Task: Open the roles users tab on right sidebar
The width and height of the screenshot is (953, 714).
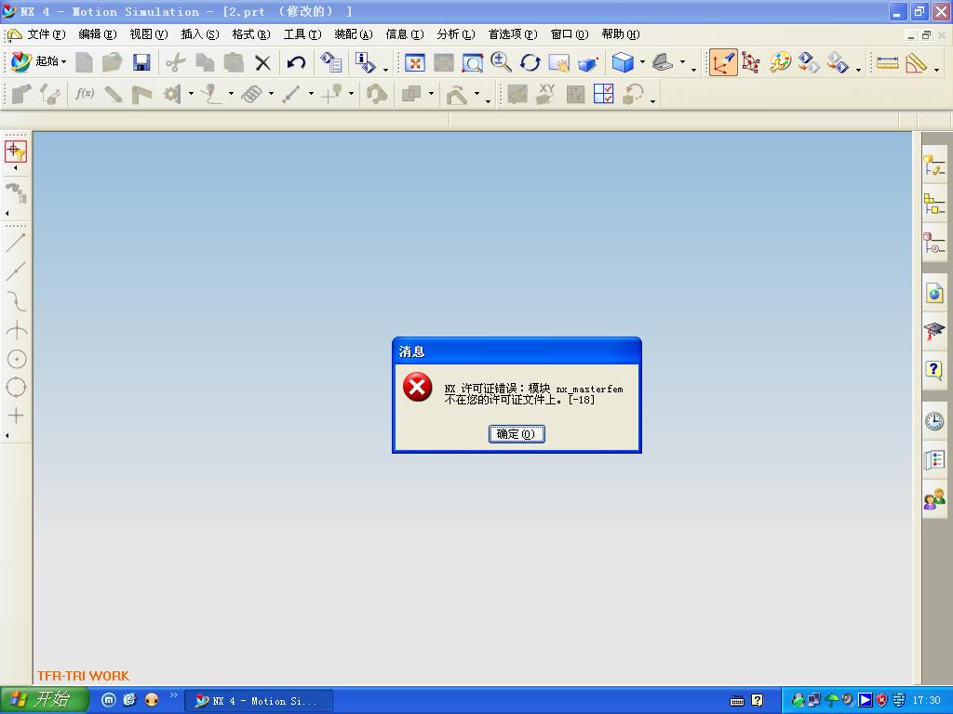Action: point(934,500)
